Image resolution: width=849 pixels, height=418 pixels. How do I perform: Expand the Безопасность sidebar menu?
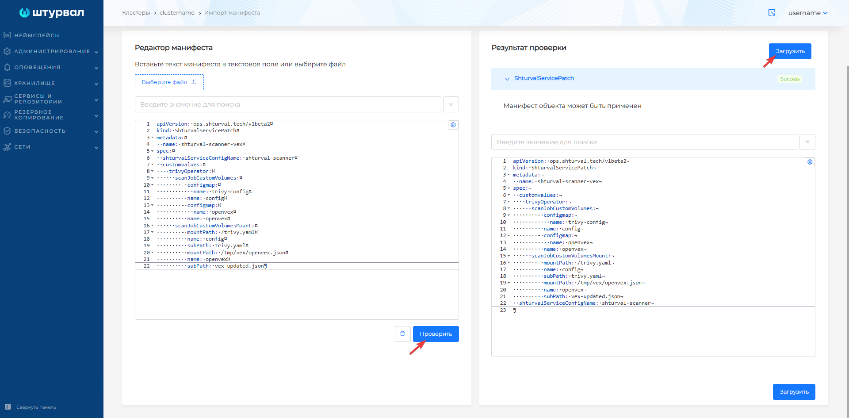(52, 131)
